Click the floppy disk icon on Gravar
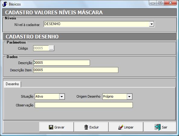This screenshot has width=179, height=136. [51, 127]
